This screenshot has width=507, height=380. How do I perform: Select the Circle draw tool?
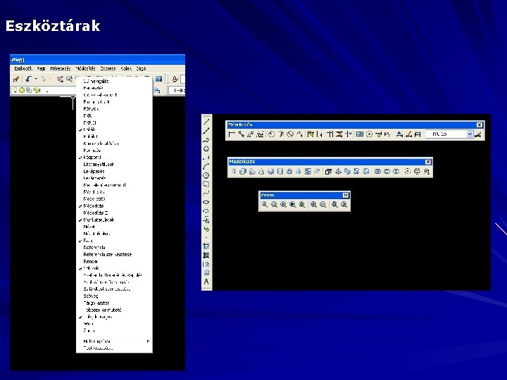(x=206, y=175)
